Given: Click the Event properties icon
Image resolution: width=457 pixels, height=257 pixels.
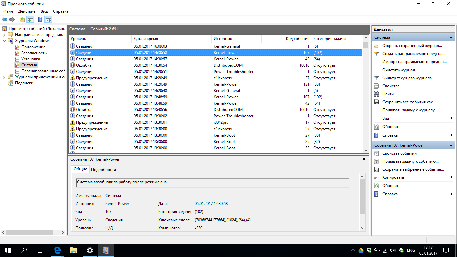Looking at the screenshot, I should click(376, 153).
